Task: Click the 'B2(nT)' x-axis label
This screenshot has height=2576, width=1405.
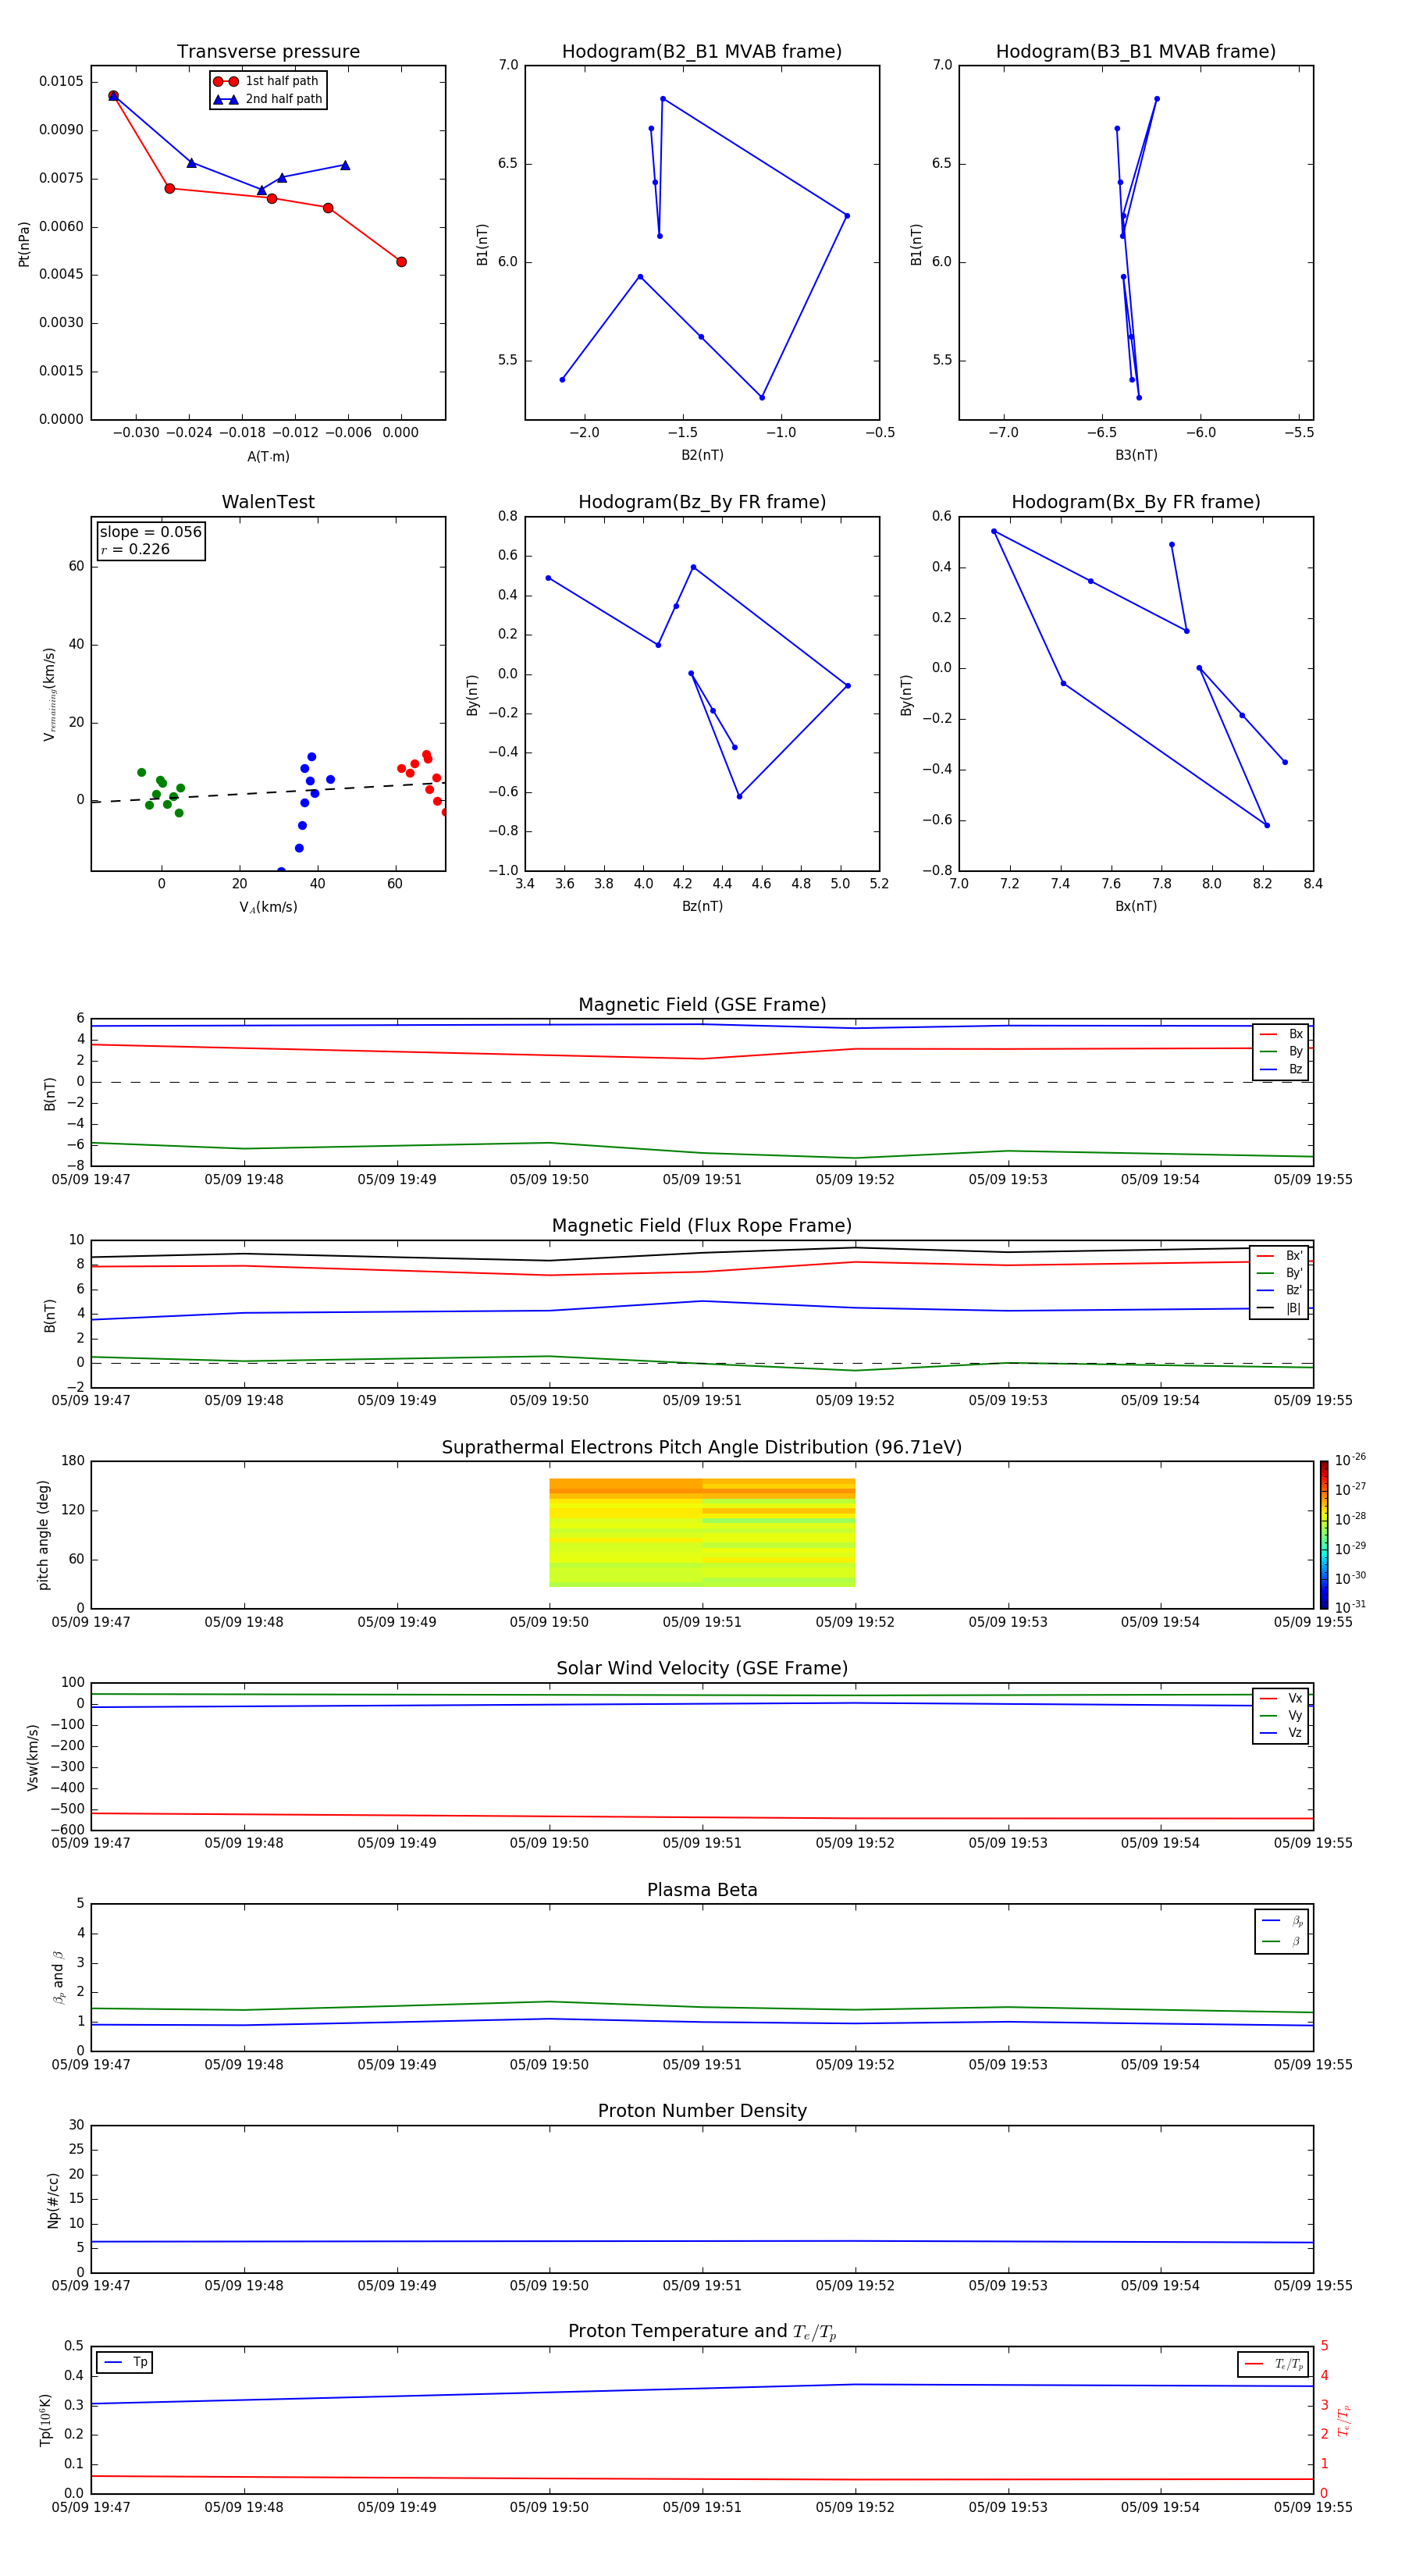Action: [x=702, y=456]
